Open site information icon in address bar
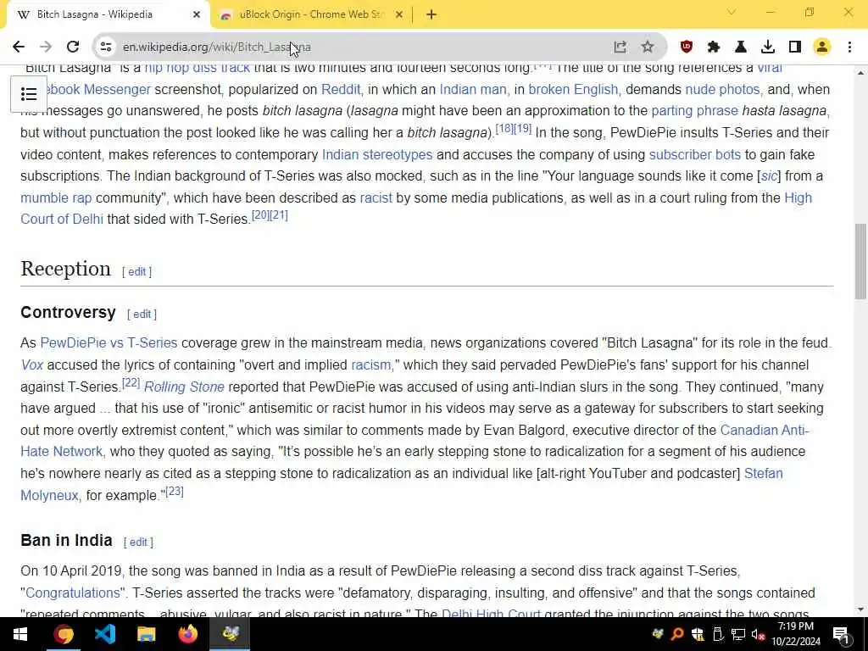This screenshot has height=651, width=868. 106,47
